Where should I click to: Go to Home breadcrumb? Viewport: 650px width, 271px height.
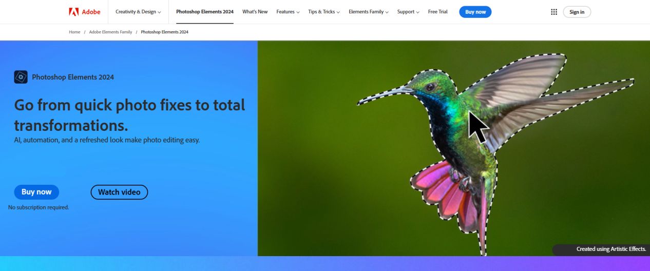[74, 32]
